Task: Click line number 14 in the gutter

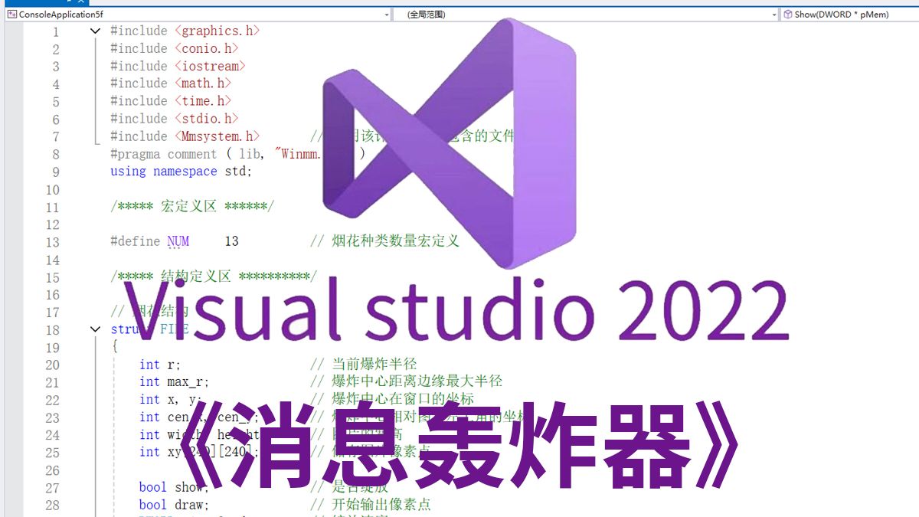Action: (x=52, y=260)
